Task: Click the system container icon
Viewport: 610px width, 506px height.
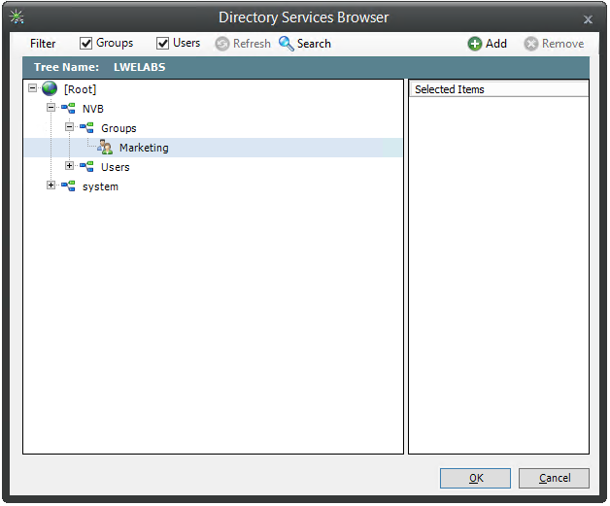Action: (68, 186)
